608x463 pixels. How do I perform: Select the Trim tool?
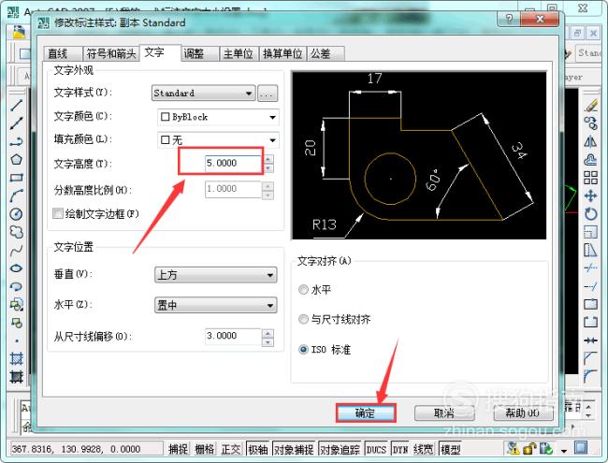590,268
